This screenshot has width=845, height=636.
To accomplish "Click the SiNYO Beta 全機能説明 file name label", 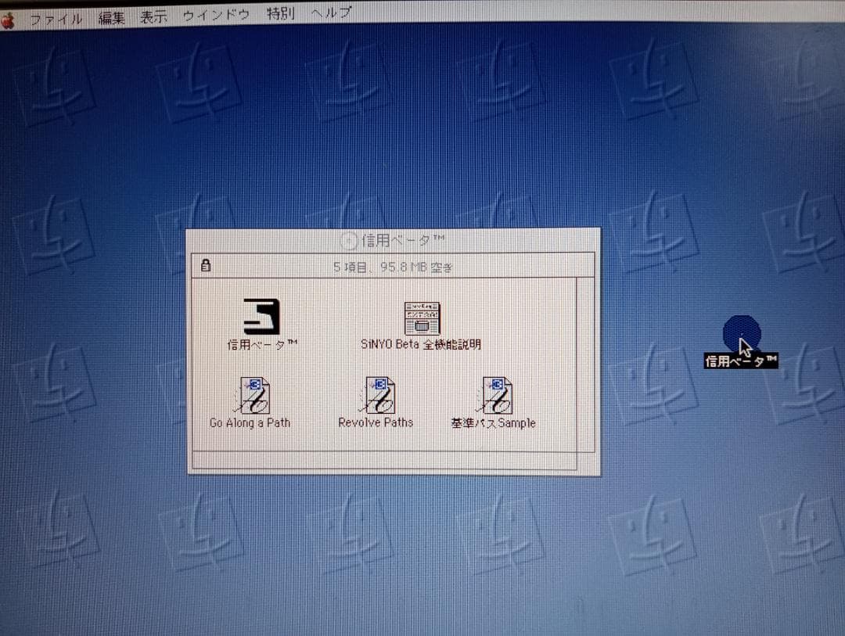I will 421,345.
